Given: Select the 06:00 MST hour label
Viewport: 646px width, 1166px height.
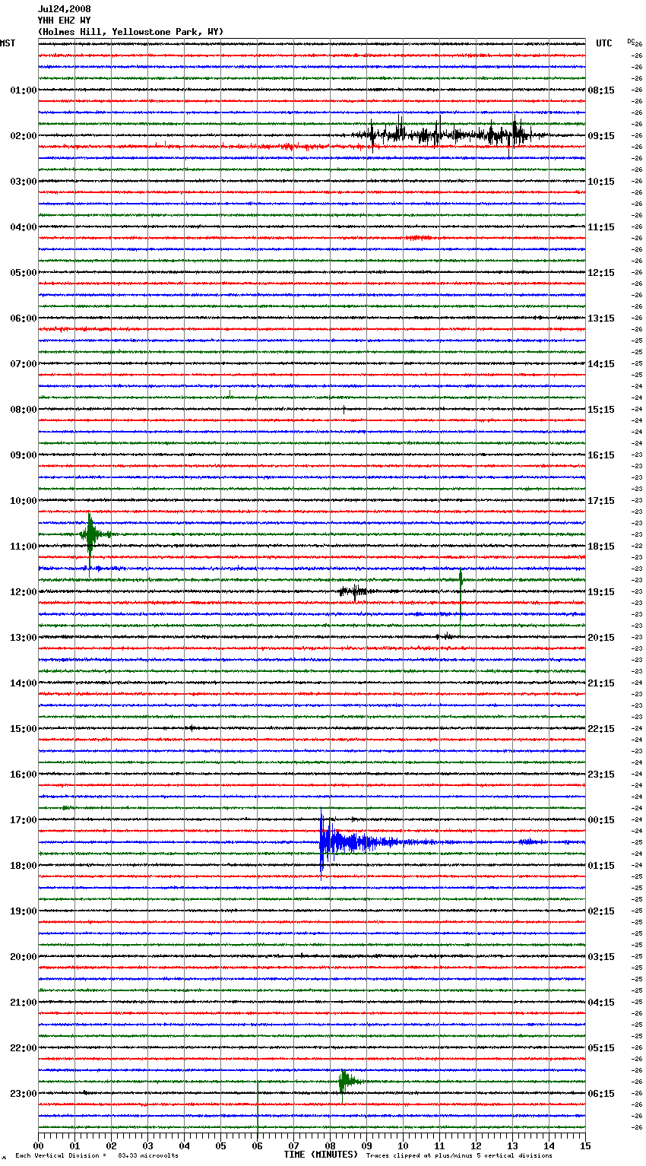Looking at the screenshot, I should [x=24, y=318].
